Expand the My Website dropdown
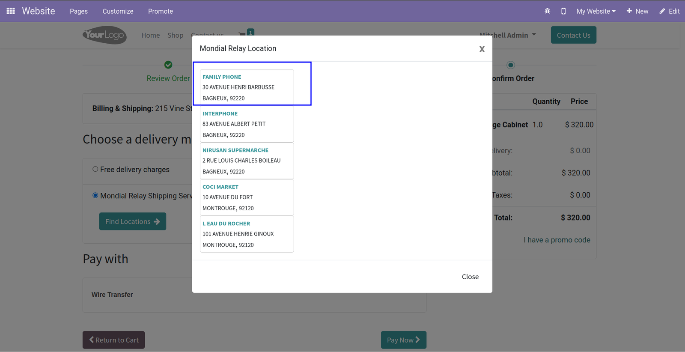The height and width of the screenshot is (352, 685). click(596, 11)
